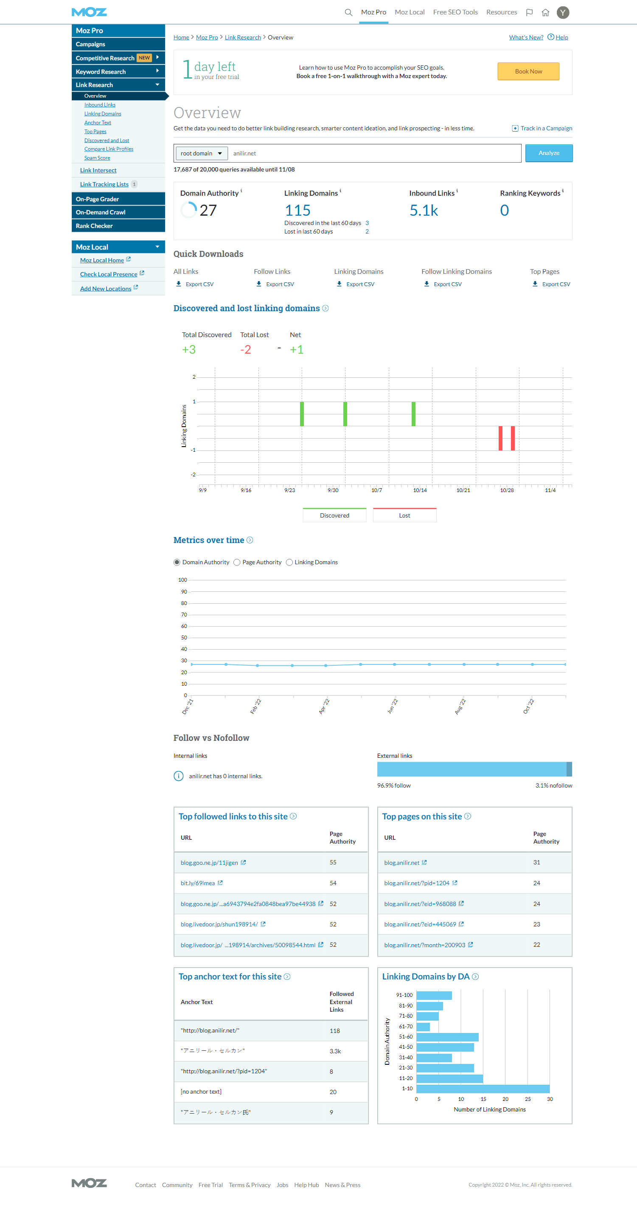
Task: Select the Domain Authority radio button
Action: pos(177,562)
